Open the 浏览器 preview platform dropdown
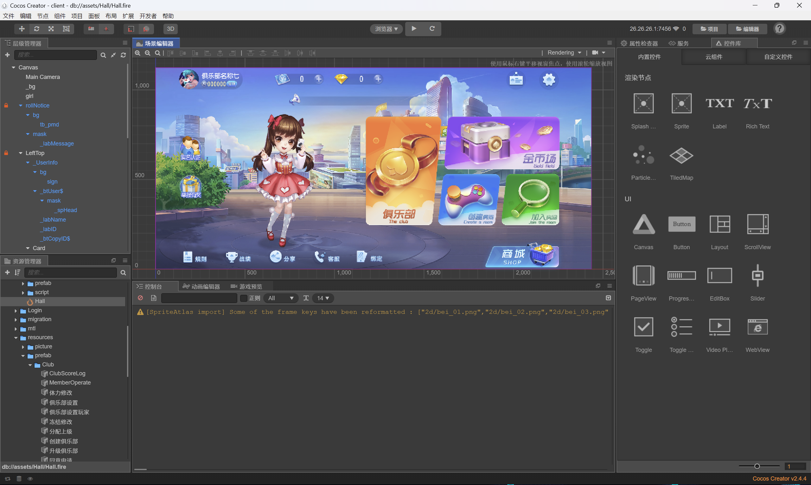811x485 pixels. [386, 29]
